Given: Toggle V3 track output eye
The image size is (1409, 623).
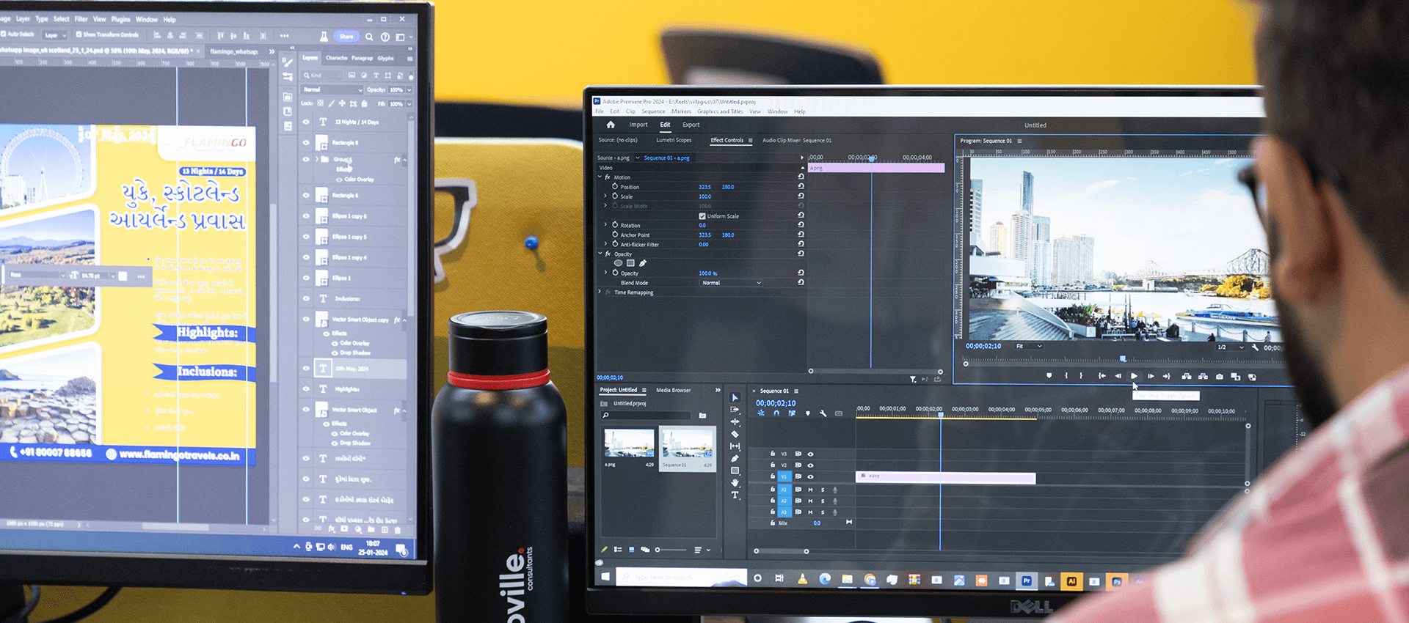Looking at the screenshot, I should click(x=810, y=454).
